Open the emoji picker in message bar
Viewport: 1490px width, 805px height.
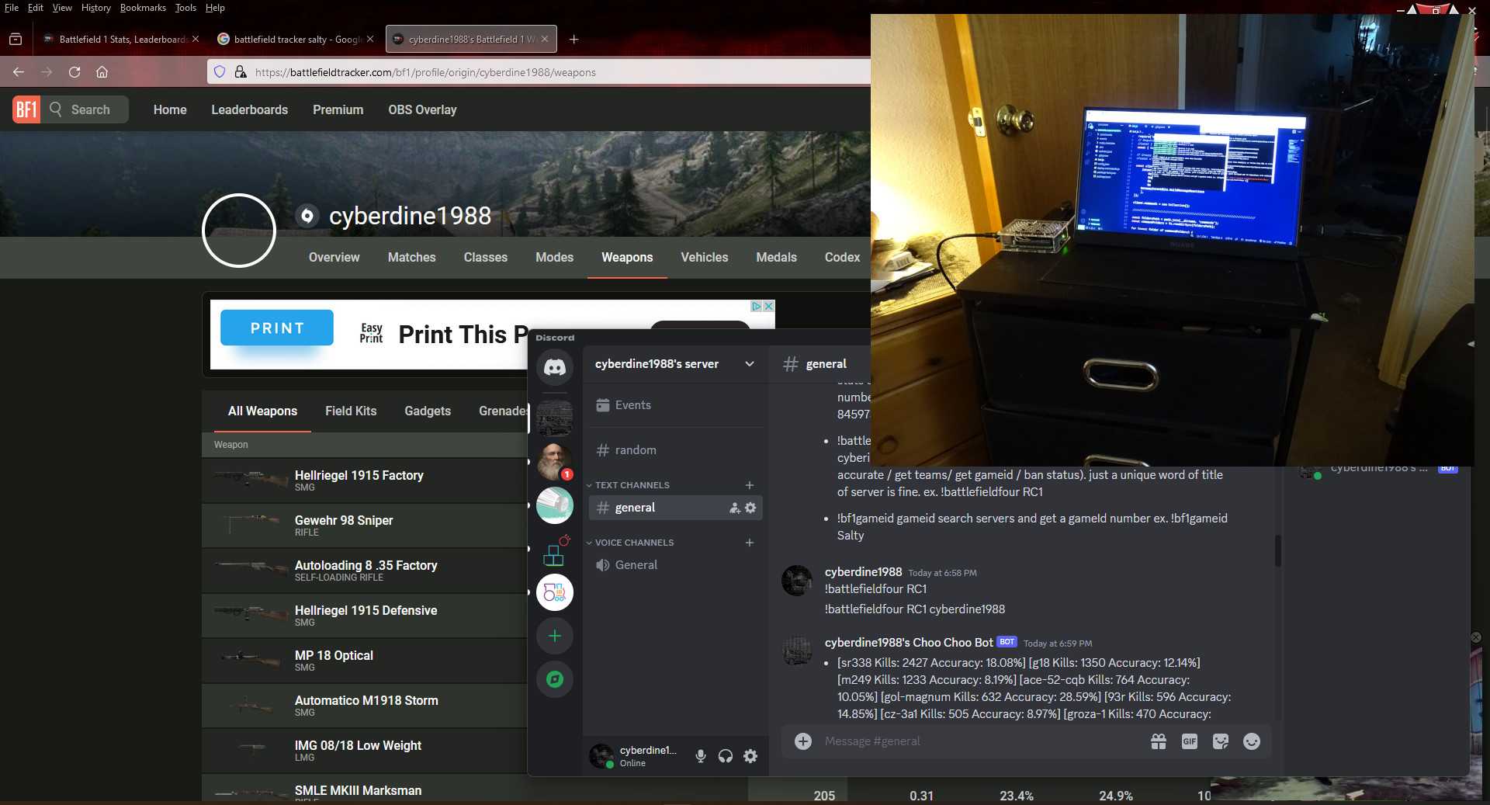tap(1251, 741)
